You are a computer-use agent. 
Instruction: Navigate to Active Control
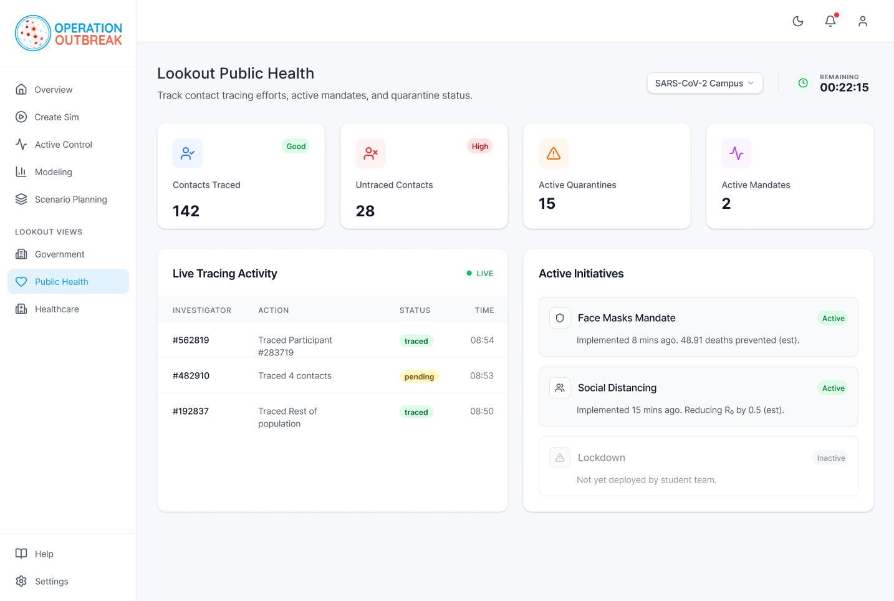[x=63, y=145]
